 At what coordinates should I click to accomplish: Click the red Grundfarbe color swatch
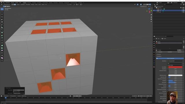coord(175,67)
